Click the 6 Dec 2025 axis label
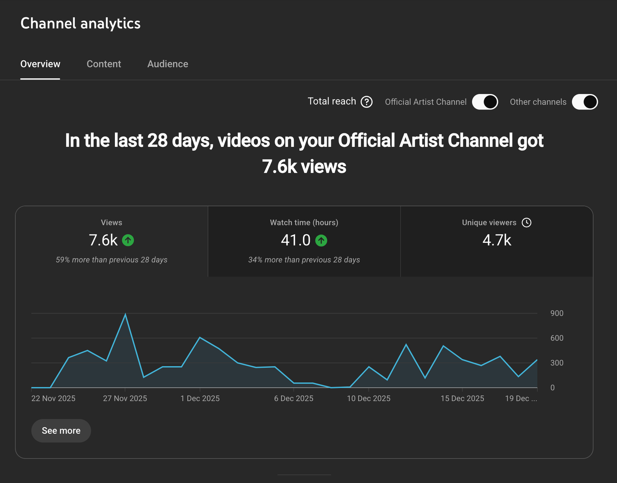The height and width of the screenshot is (483, 617). click(293, 399)
